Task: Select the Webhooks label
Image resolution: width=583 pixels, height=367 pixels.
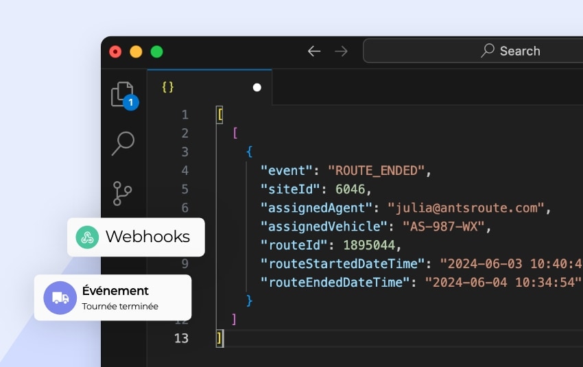Action: coord(147,237)
